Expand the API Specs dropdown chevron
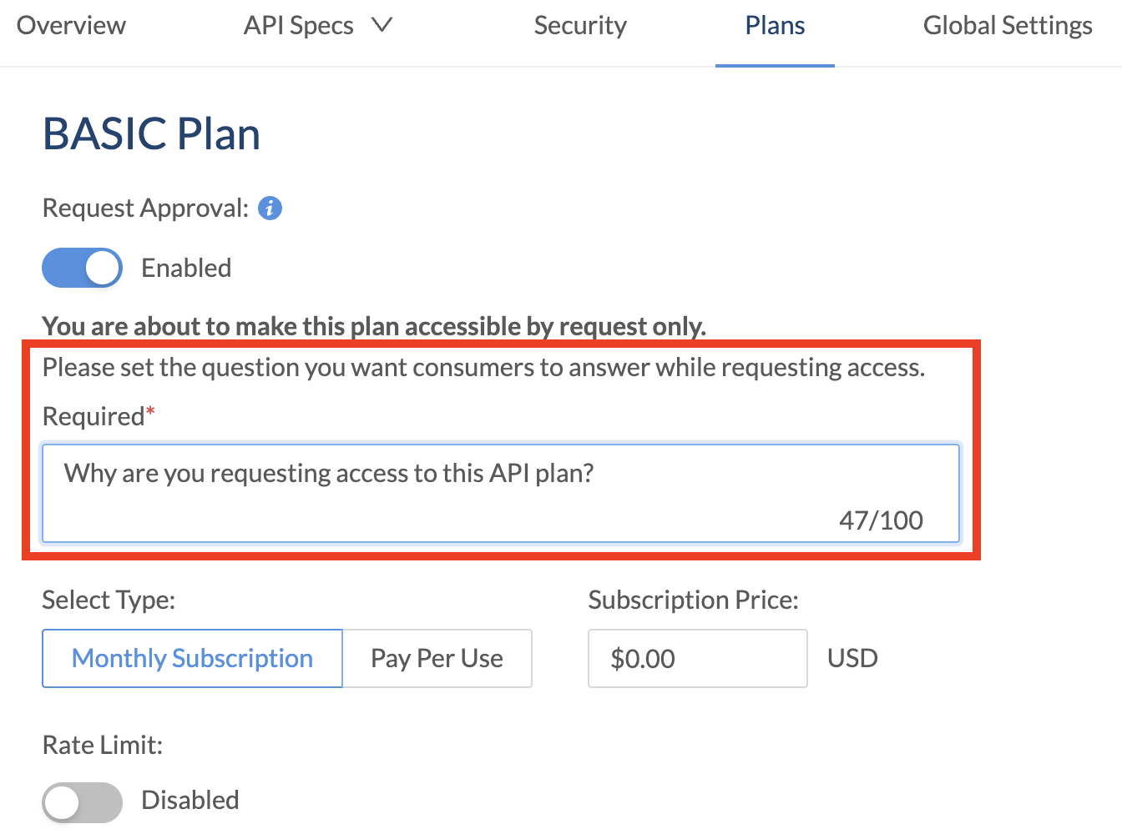 coord(382,25)
